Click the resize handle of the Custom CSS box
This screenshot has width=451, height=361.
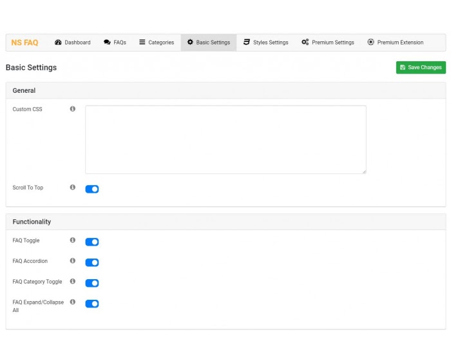[363, 171]
